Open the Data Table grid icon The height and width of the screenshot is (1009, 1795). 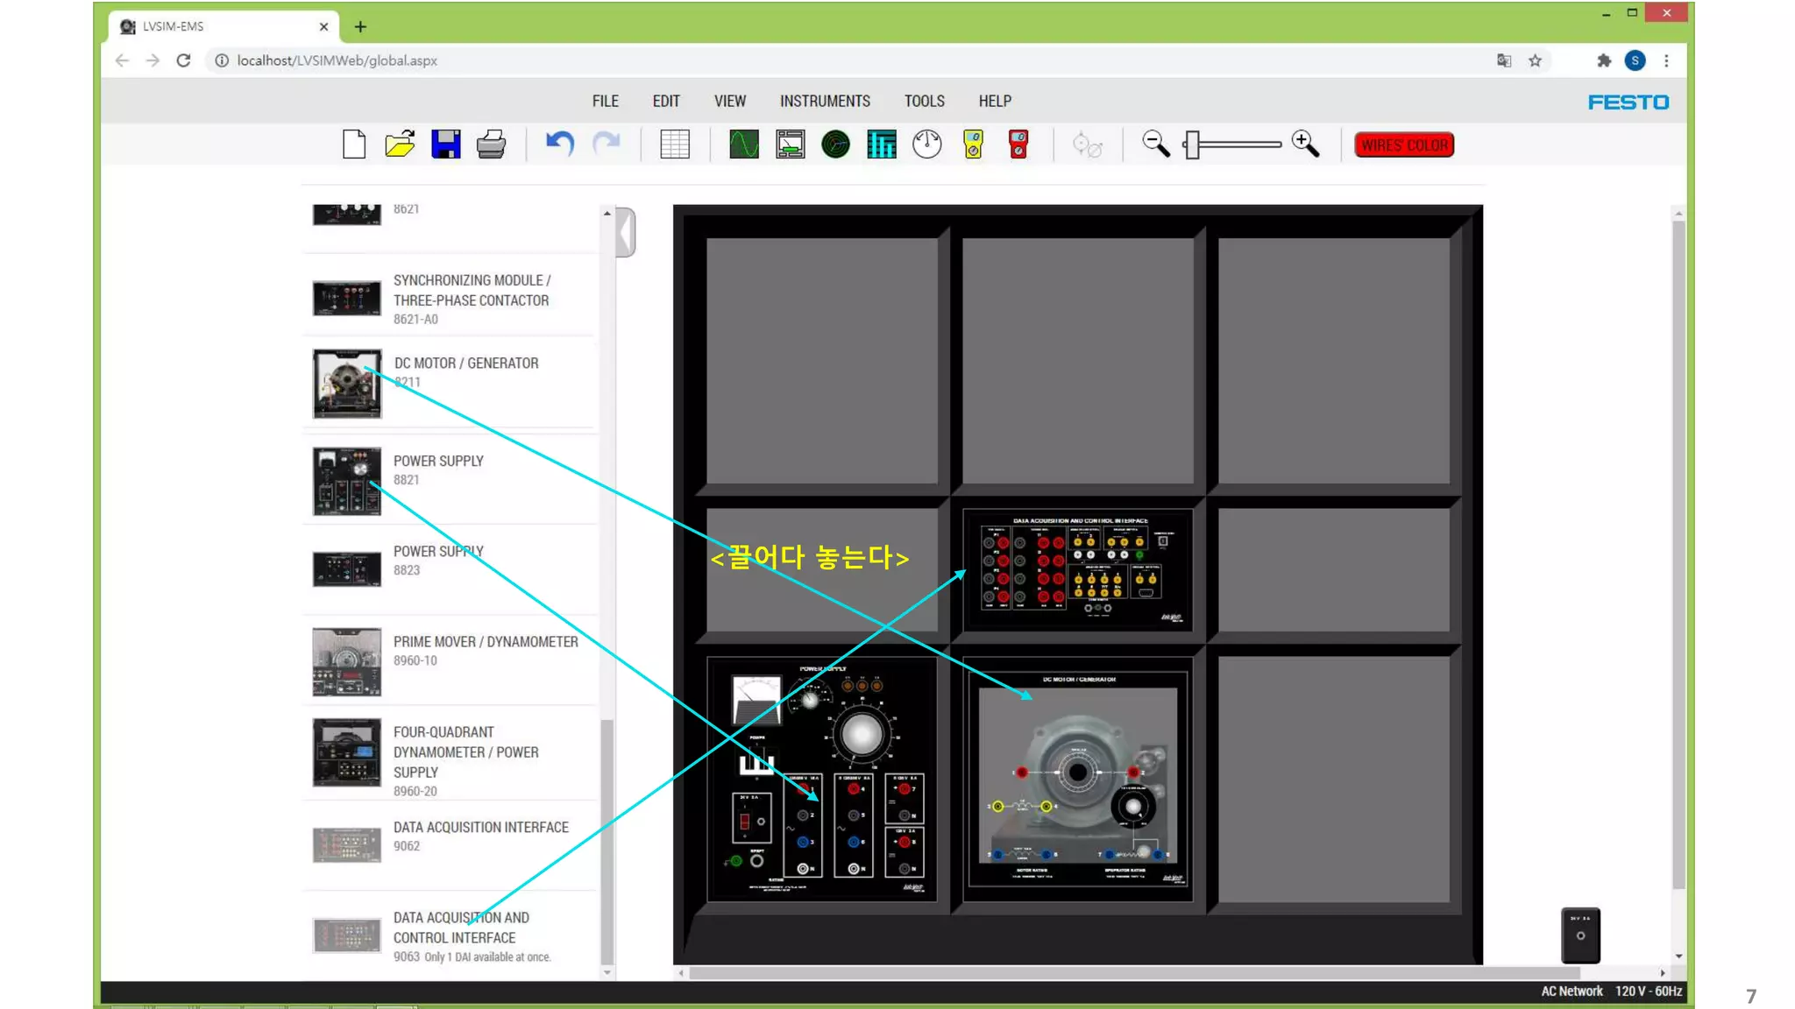(674, 145)
